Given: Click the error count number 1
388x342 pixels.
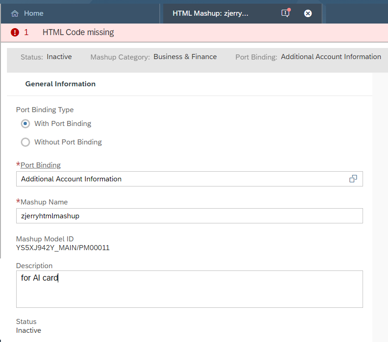Looking at the screenshot, I should (26, 32).
